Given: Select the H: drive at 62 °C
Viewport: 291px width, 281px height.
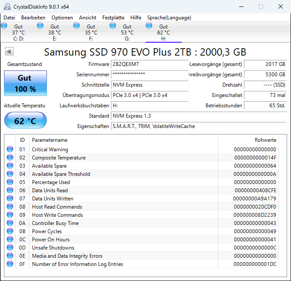Looking at the screenshot, I should pos(163,32).
